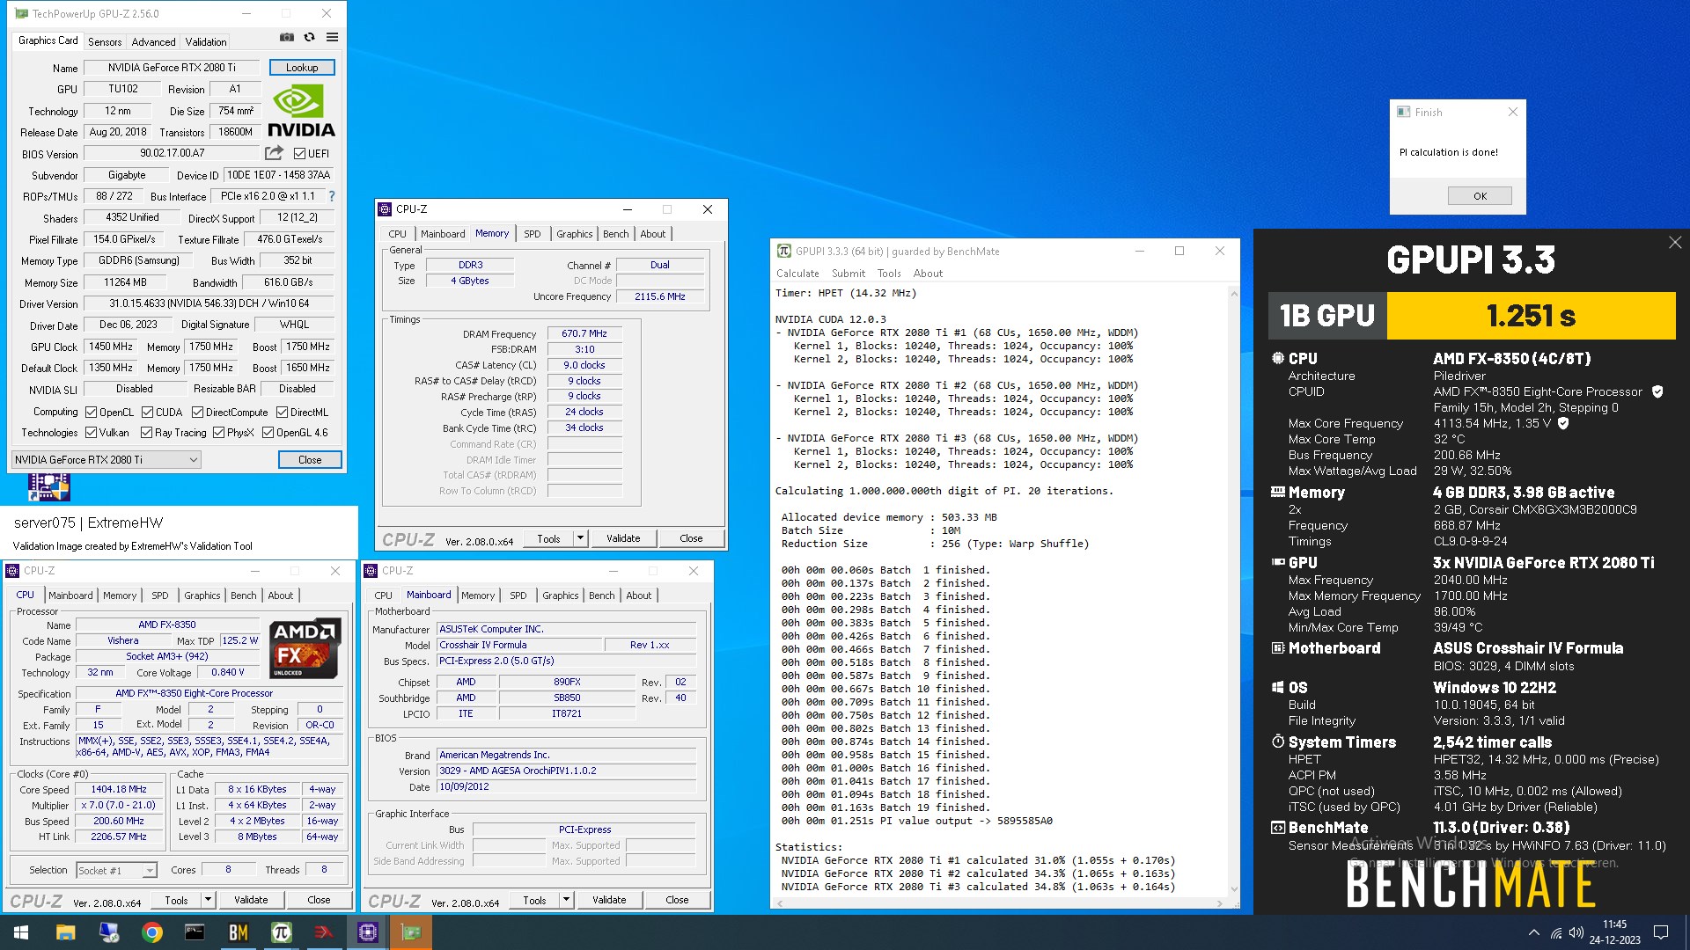Open the GPUPI Submit menu

pyautogui.click(x=849, y=273)
